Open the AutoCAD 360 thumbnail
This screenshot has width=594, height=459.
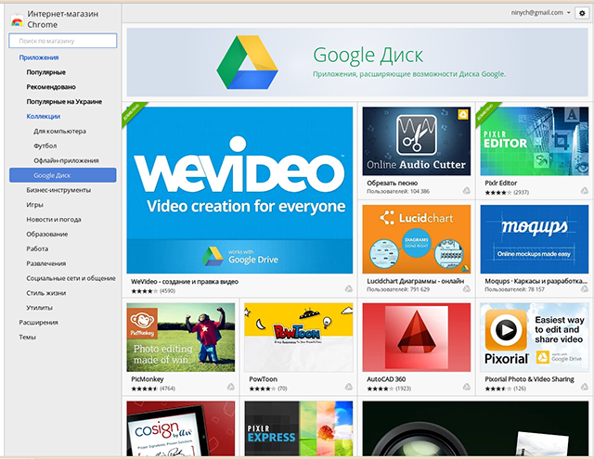tap(417, 338)
